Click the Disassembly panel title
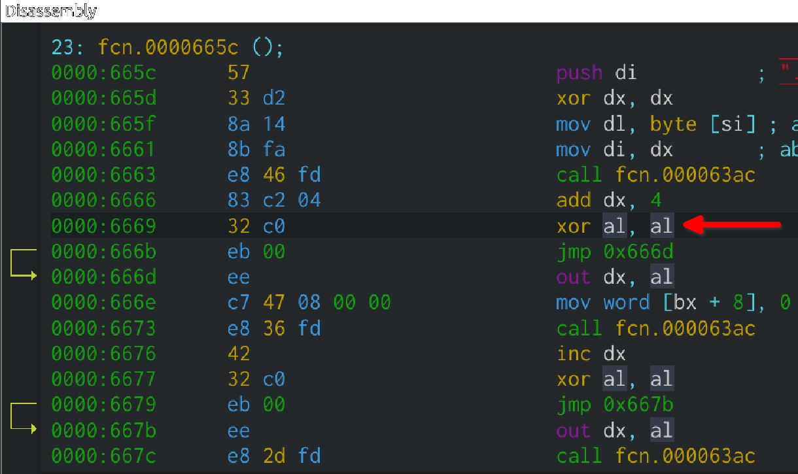The image size is (798, 474). [50, 10]
